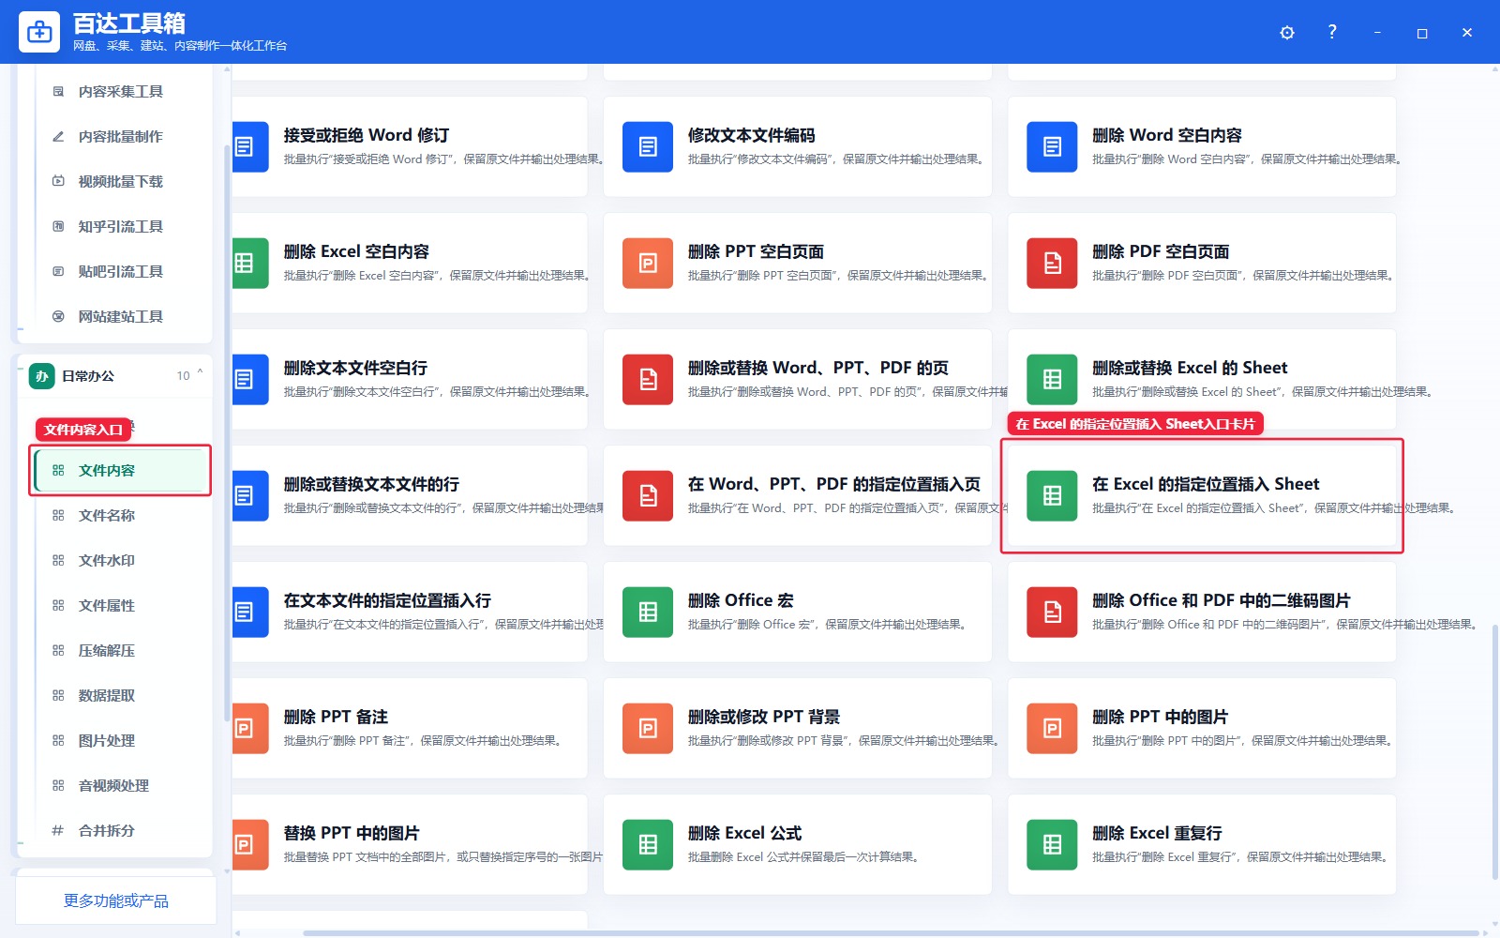Open the 删除文本文件空白行 tool title
This screenshot has height=938, width=1500.
(x=355, y=368)
